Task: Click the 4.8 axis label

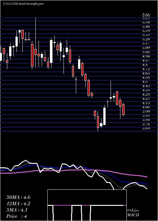Action: [x=145, y=65]
